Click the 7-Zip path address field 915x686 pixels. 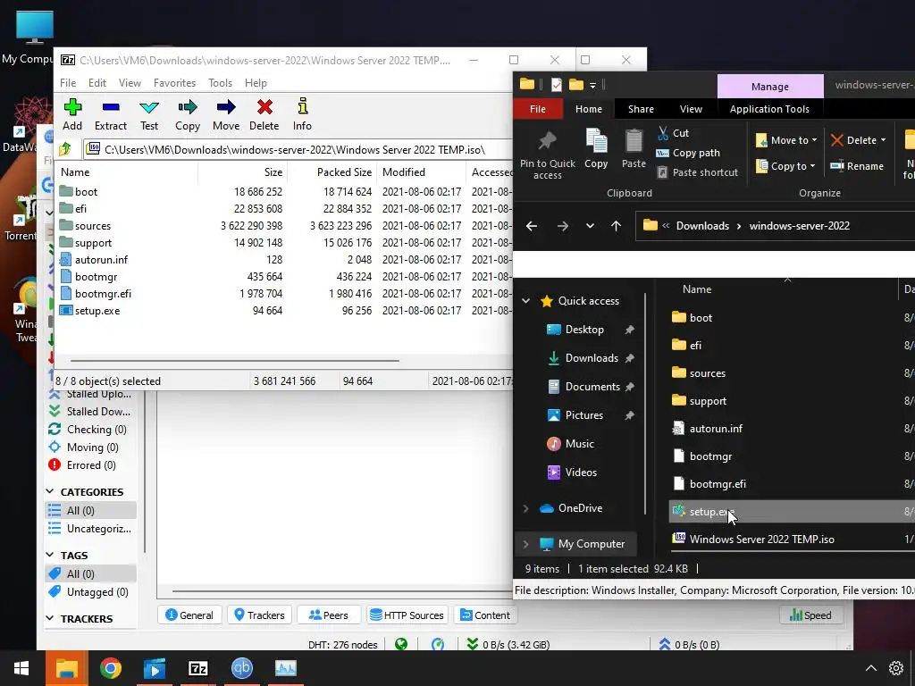coord(298,149)
